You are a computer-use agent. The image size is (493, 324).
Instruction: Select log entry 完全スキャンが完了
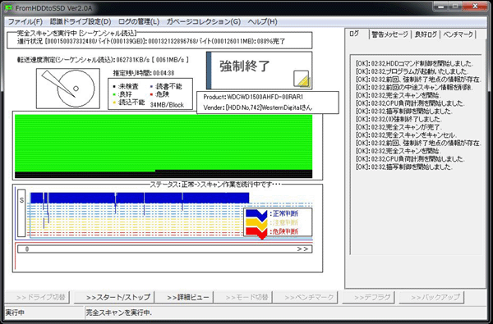click(x=399, y=127)
